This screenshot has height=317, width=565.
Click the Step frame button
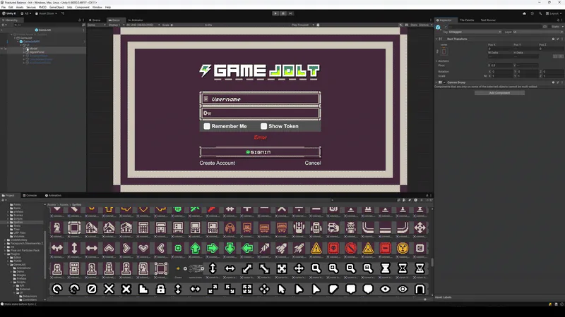pos(290,13)
